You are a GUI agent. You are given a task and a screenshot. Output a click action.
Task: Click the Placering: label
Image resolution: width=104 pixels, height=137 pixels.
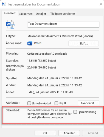[x=13, y=54]
